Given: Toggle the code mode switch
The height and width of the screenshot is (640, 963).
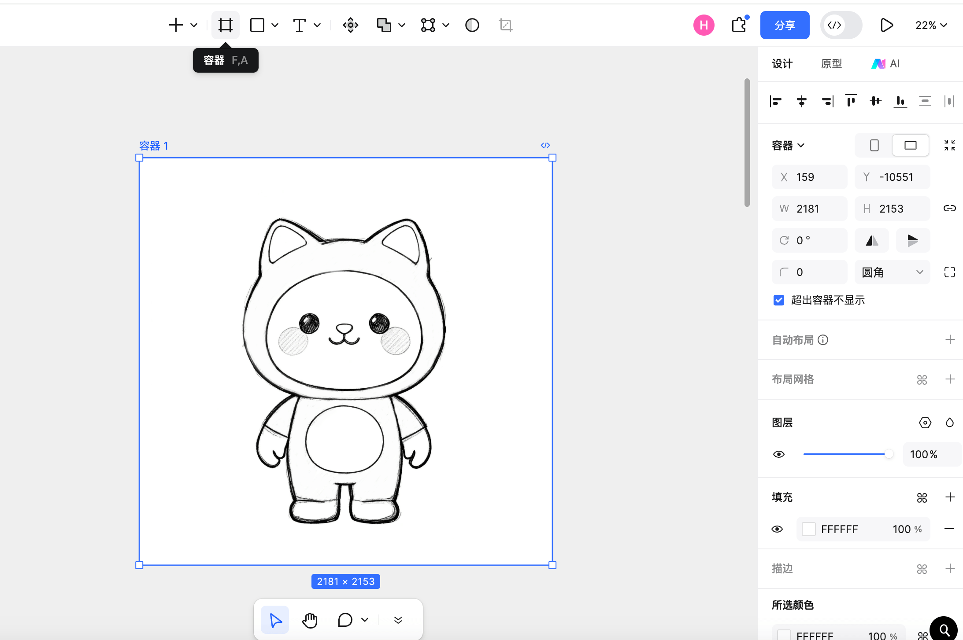Looking at the screenshot, I should coord(841,25).
